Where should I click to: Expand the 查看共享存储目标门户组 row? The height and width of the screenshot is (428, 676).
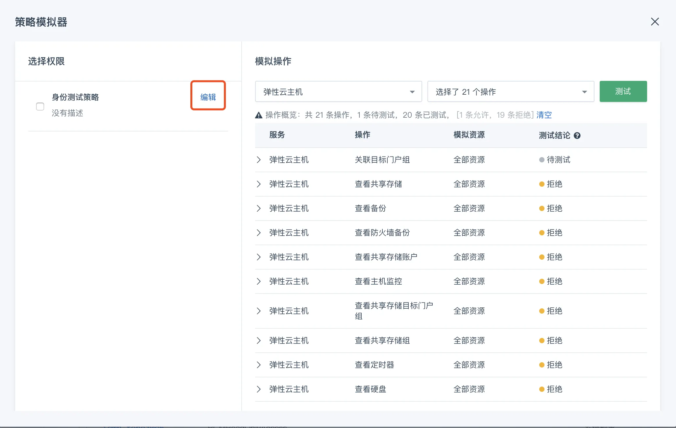point(259,311)
